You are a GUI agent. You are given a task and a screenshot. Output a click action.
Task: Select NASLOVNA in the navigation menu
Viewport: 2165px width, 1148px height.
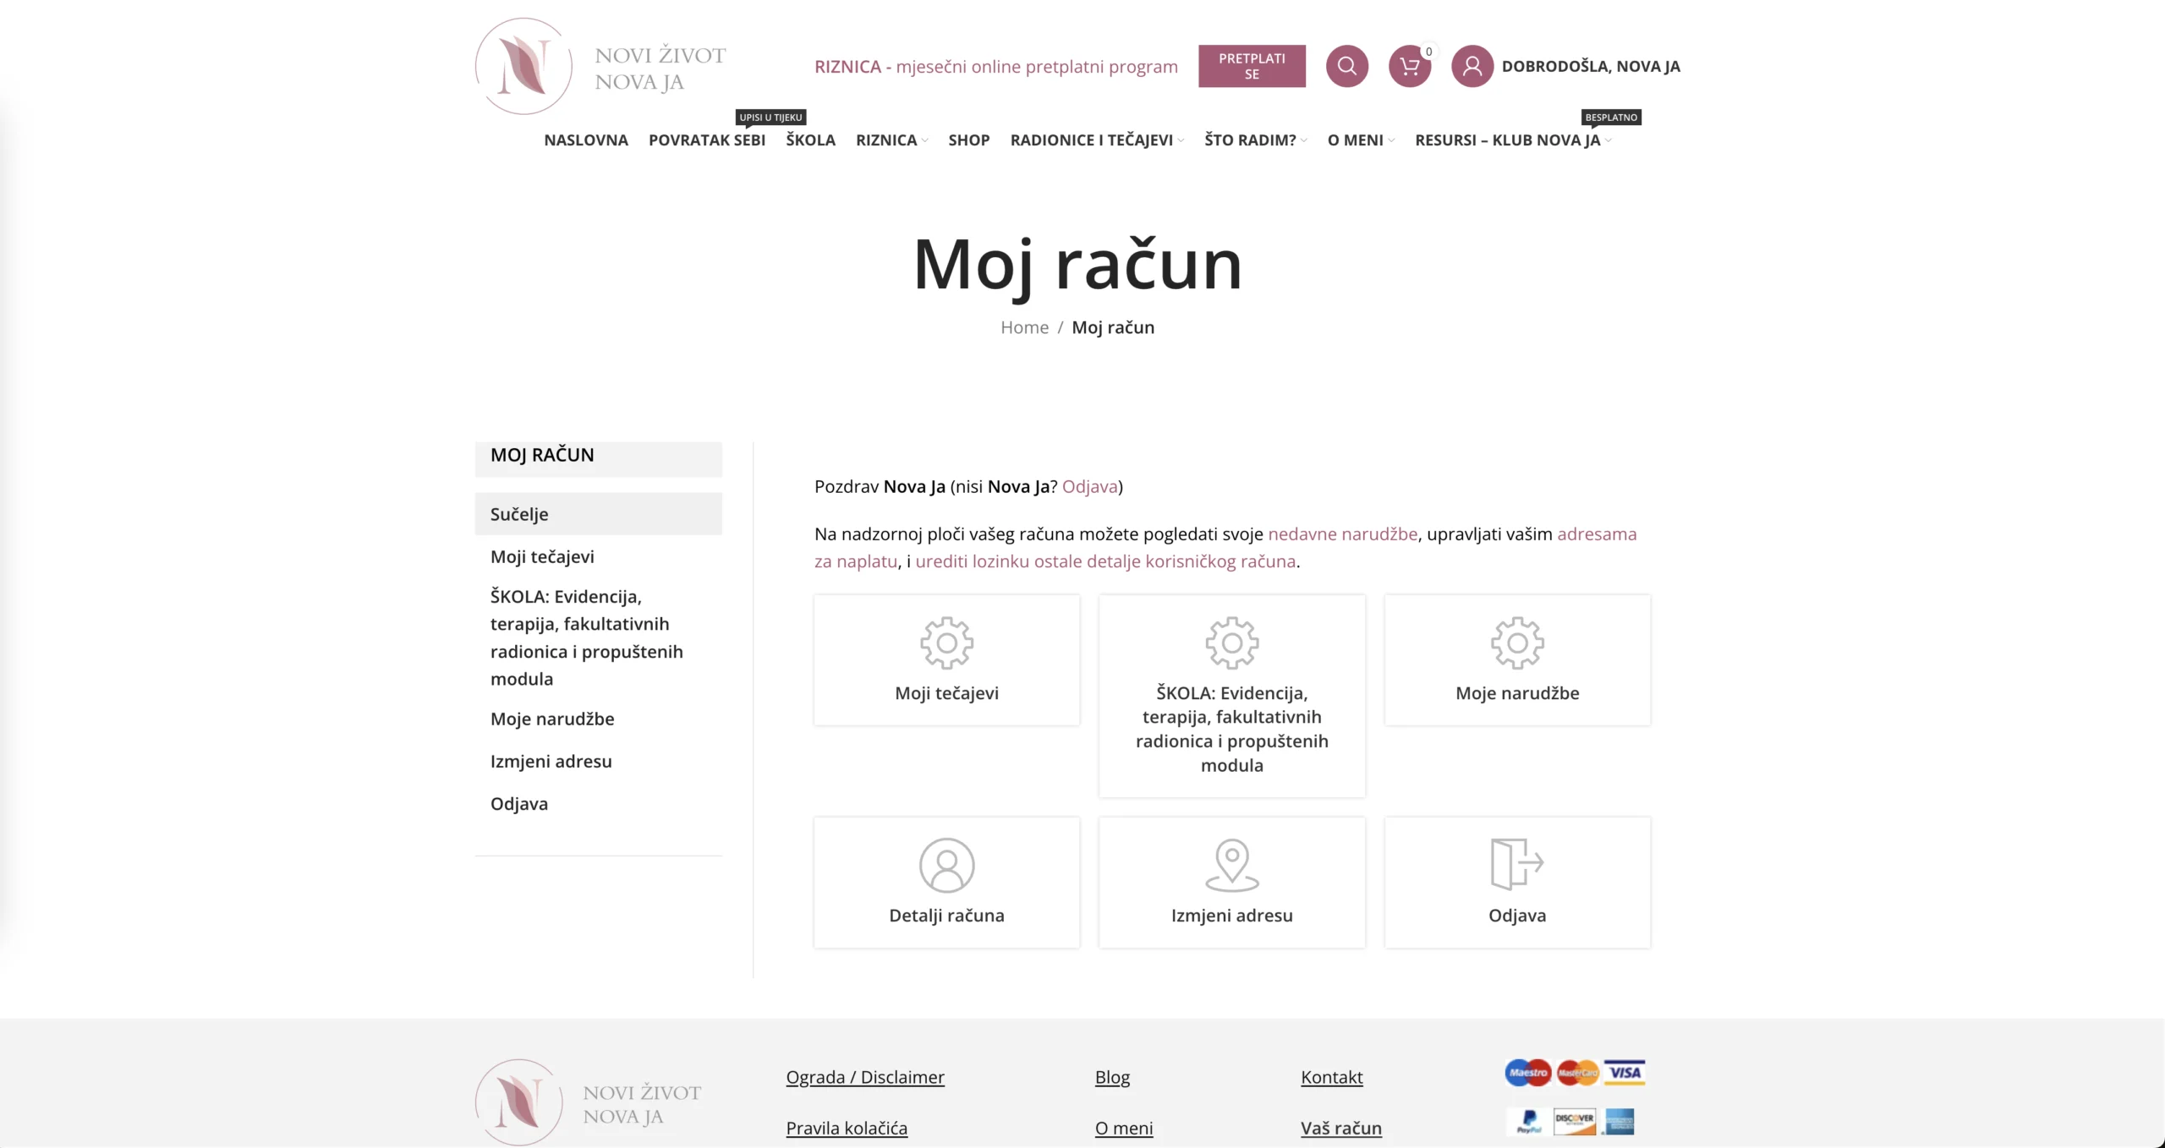[x=586, y=140]
